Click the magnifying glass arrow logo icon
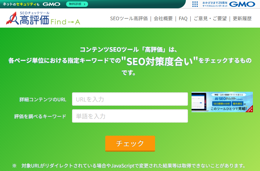The width and height of the screenshot is (260, 171). point(12,18)
